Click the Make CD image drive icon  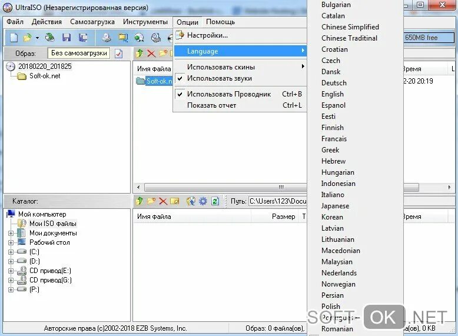[x=107, y=38]
